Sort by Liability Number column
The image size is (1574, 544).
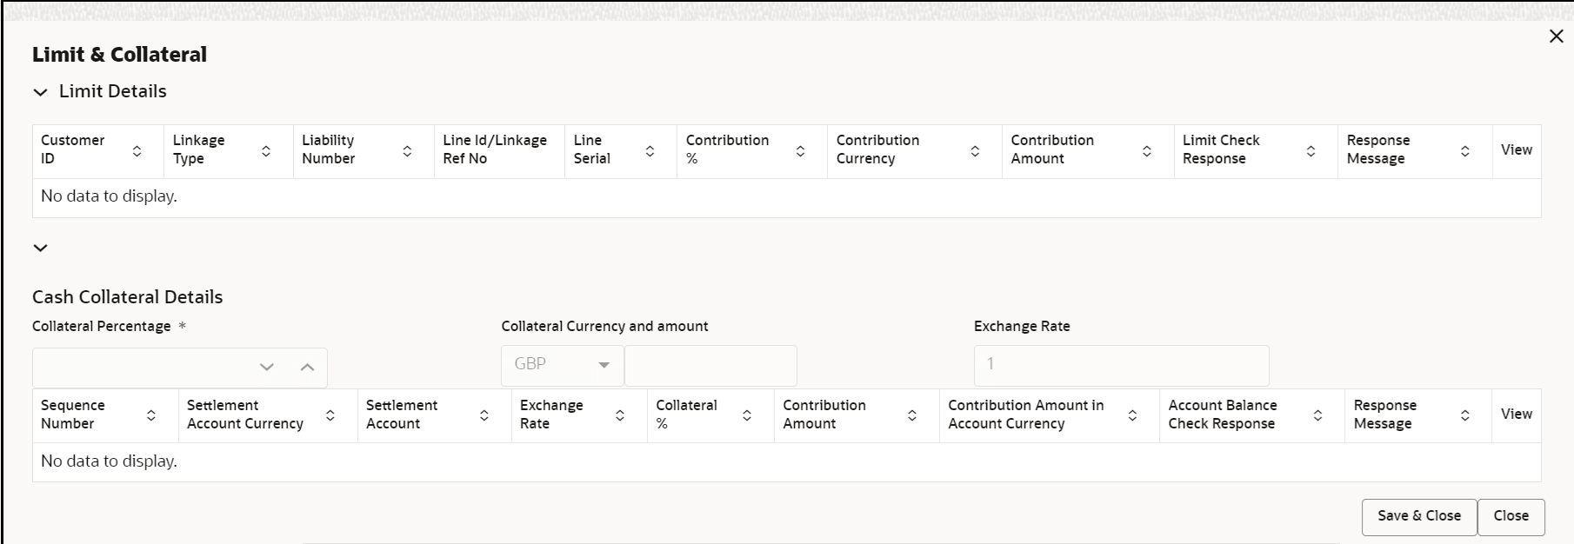click(407, 151)
